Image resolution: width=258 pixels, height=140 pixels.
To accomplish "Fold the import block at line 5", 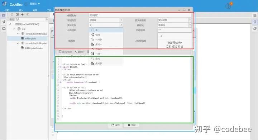I will coord(61,67).
